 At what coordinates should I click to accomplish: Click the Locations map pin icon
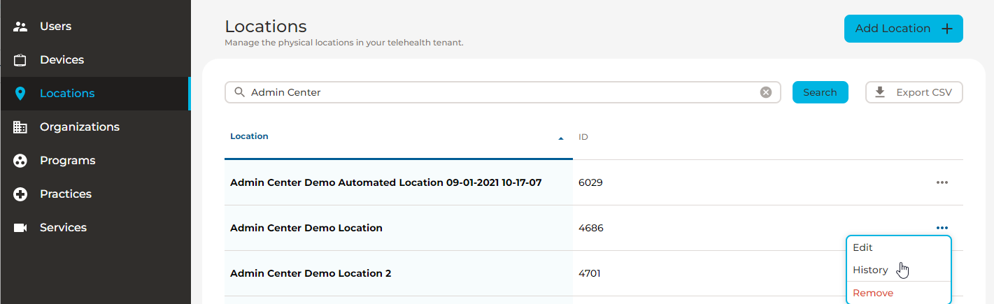pyautogui.click(x=20, y=94)
